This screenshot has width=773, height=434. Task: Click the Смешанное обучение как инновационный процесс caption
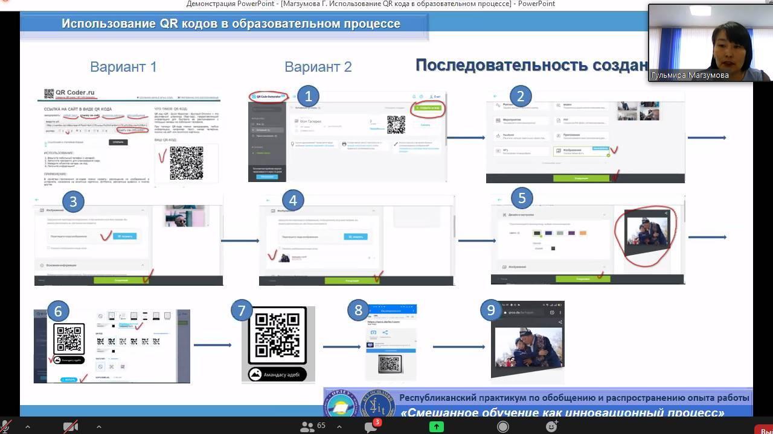pos(563,413)
